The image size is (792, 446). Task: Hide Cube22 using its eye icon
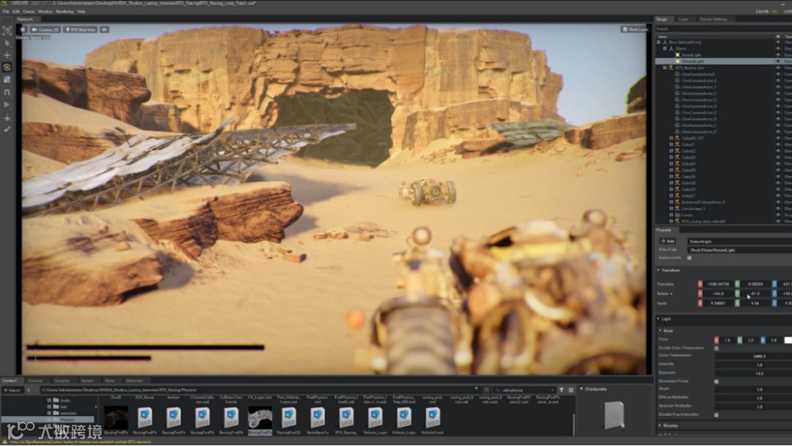tap(778, 151)
